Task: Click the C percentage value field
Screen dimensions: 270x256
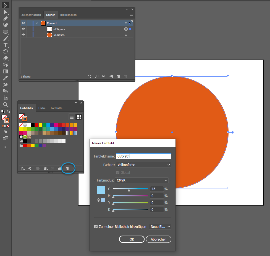Action: tap(157, 189)
